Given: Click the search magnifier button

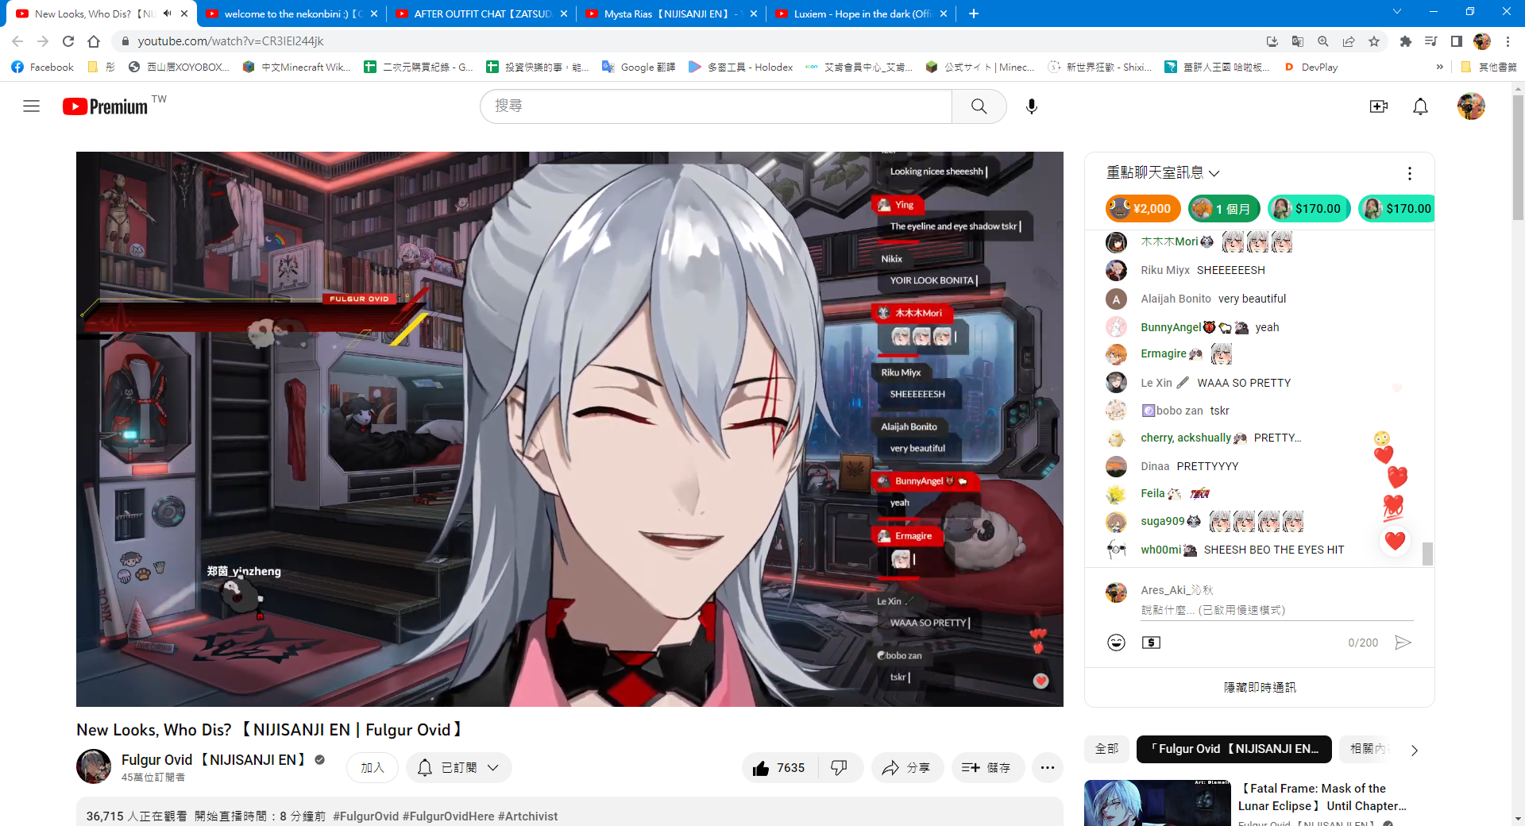Looking at the screenshot, I should click(x=979, y=106).
